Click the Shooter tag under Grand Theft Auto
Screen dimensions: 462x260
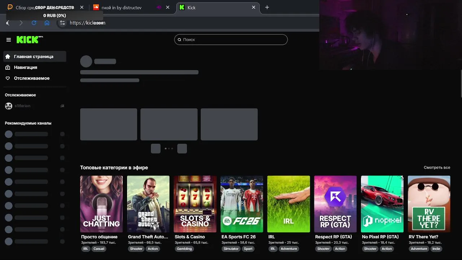[x=136, y=249]
